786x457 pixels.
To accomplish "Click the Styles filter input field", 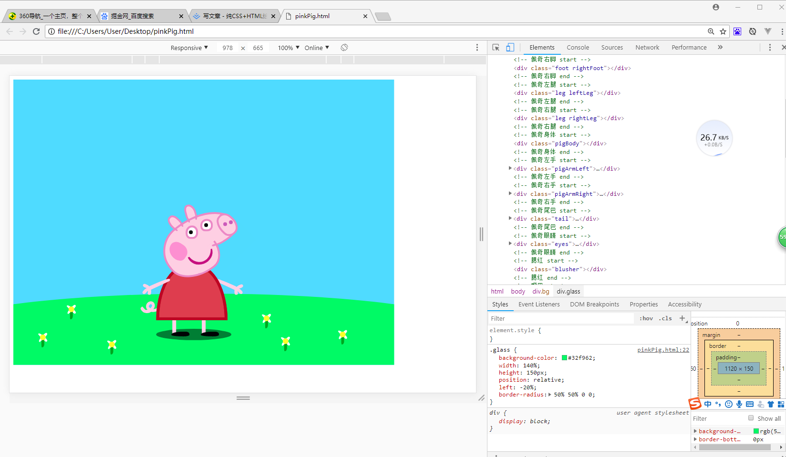I will (561, 318).
